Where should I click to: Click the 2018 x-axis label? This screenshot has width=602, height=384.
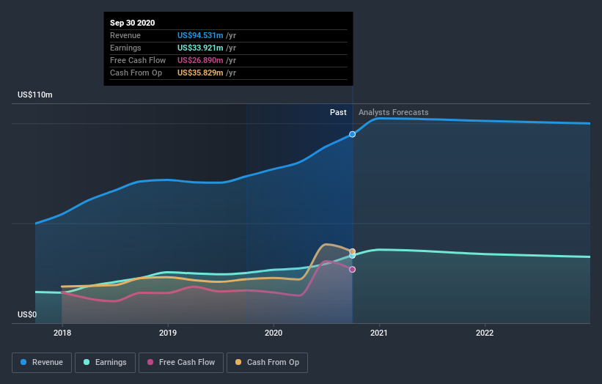pos(62,333)
